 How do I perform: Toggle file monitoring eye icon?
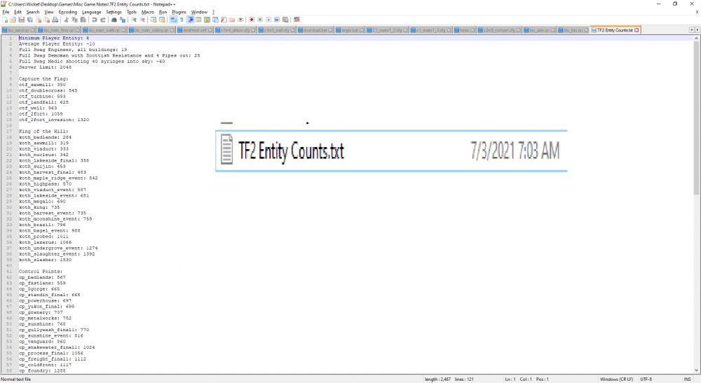point(240,20)
